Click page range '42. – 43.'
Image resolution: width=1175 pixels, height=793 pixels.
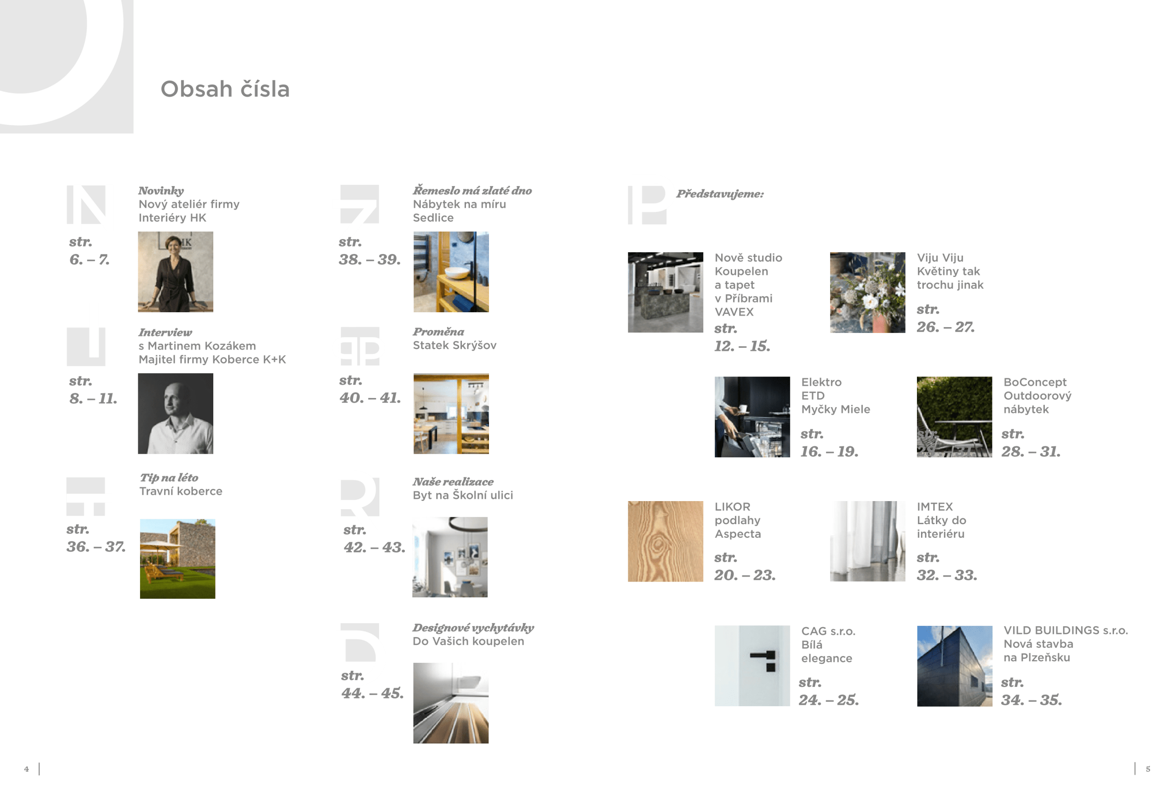click(x=375, y=547)
